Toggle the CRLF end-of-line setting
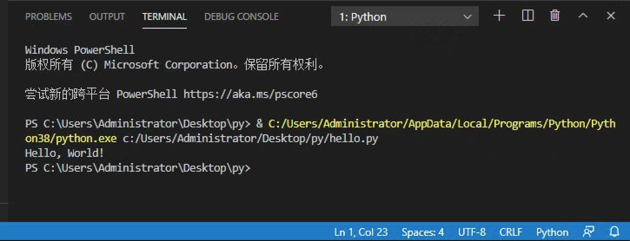 [511, 232]
